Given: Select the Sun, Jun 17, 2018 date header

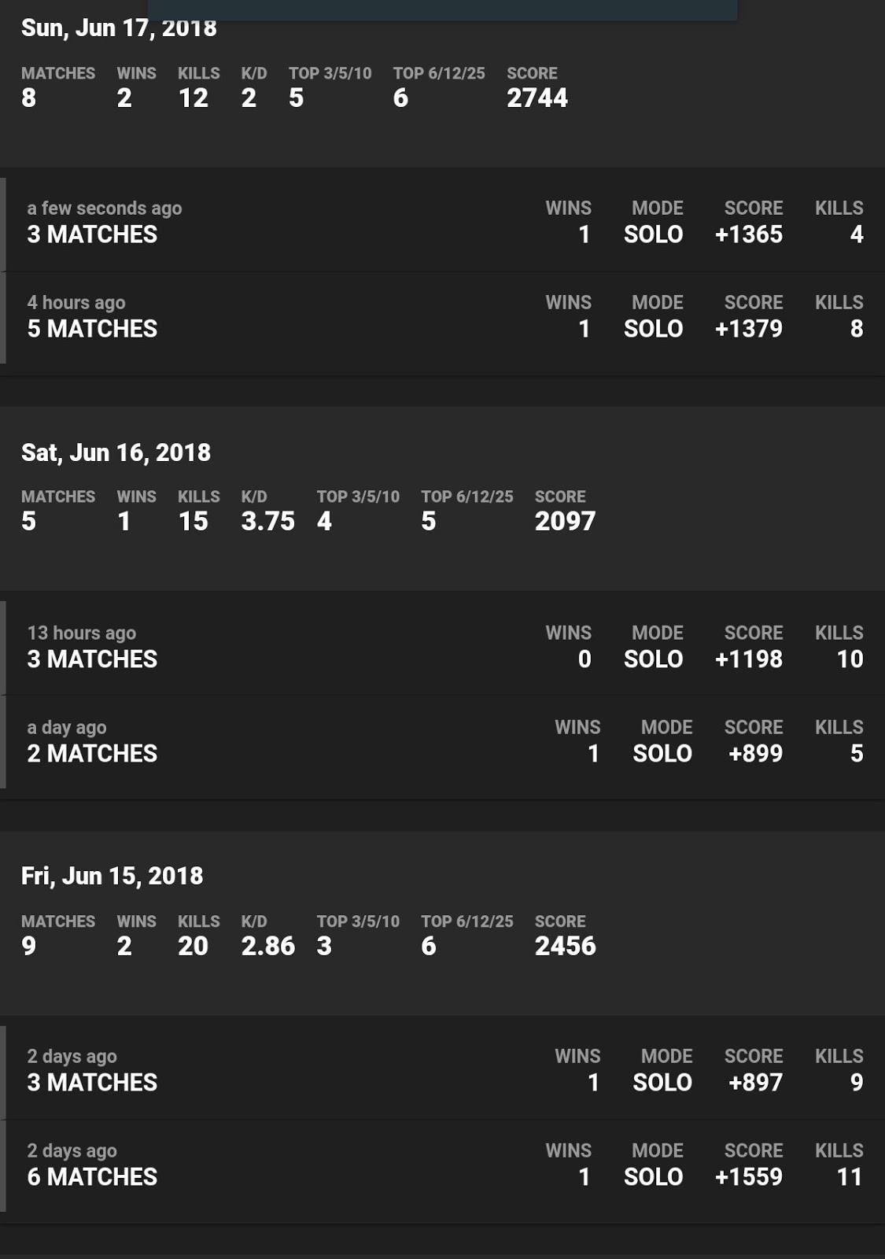Looking at the screenshot, I should (119, 28).
